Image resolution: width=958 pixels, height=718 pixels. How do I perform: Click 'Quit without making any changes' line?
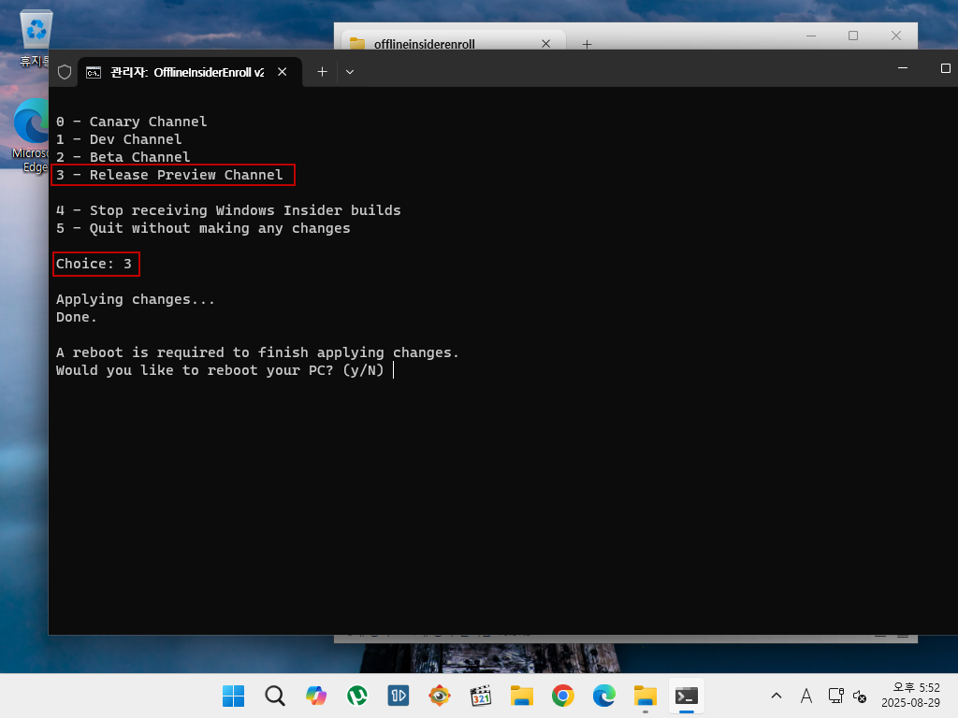tap(203, 228)
